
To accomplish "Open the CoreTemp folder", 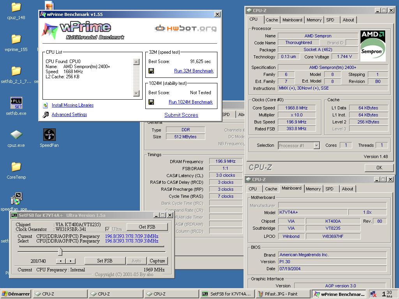I will (16, 167).
